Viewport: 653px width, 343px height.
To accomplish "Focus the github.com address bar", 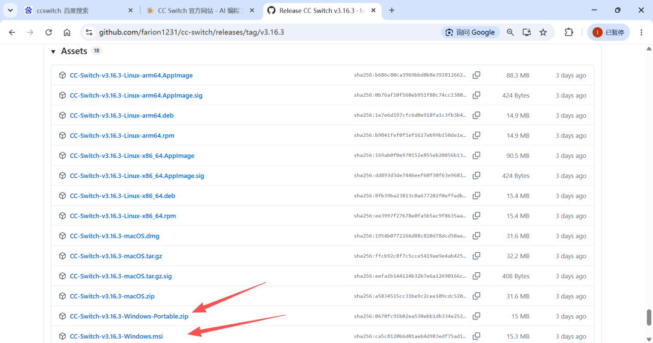I will 192,32.
